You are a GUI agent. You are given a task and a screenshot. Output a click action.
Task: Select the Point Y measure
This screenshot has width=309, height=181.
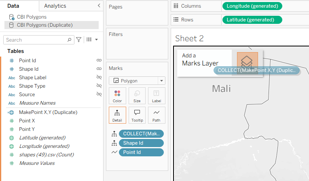click(x=27, y=129)
